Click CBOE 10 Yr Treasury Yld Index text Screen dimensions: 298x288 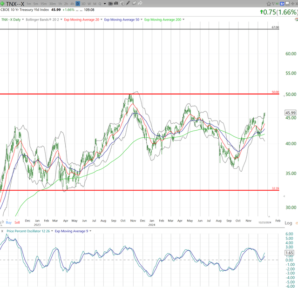click(x=25, y=10)
